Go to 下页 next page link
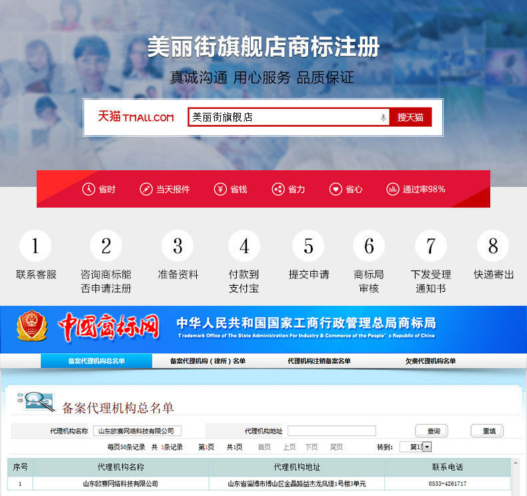Screen dimensions: 527x496 tap(312, 447)
